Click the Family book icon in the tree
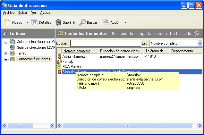 tap(13, 53)
